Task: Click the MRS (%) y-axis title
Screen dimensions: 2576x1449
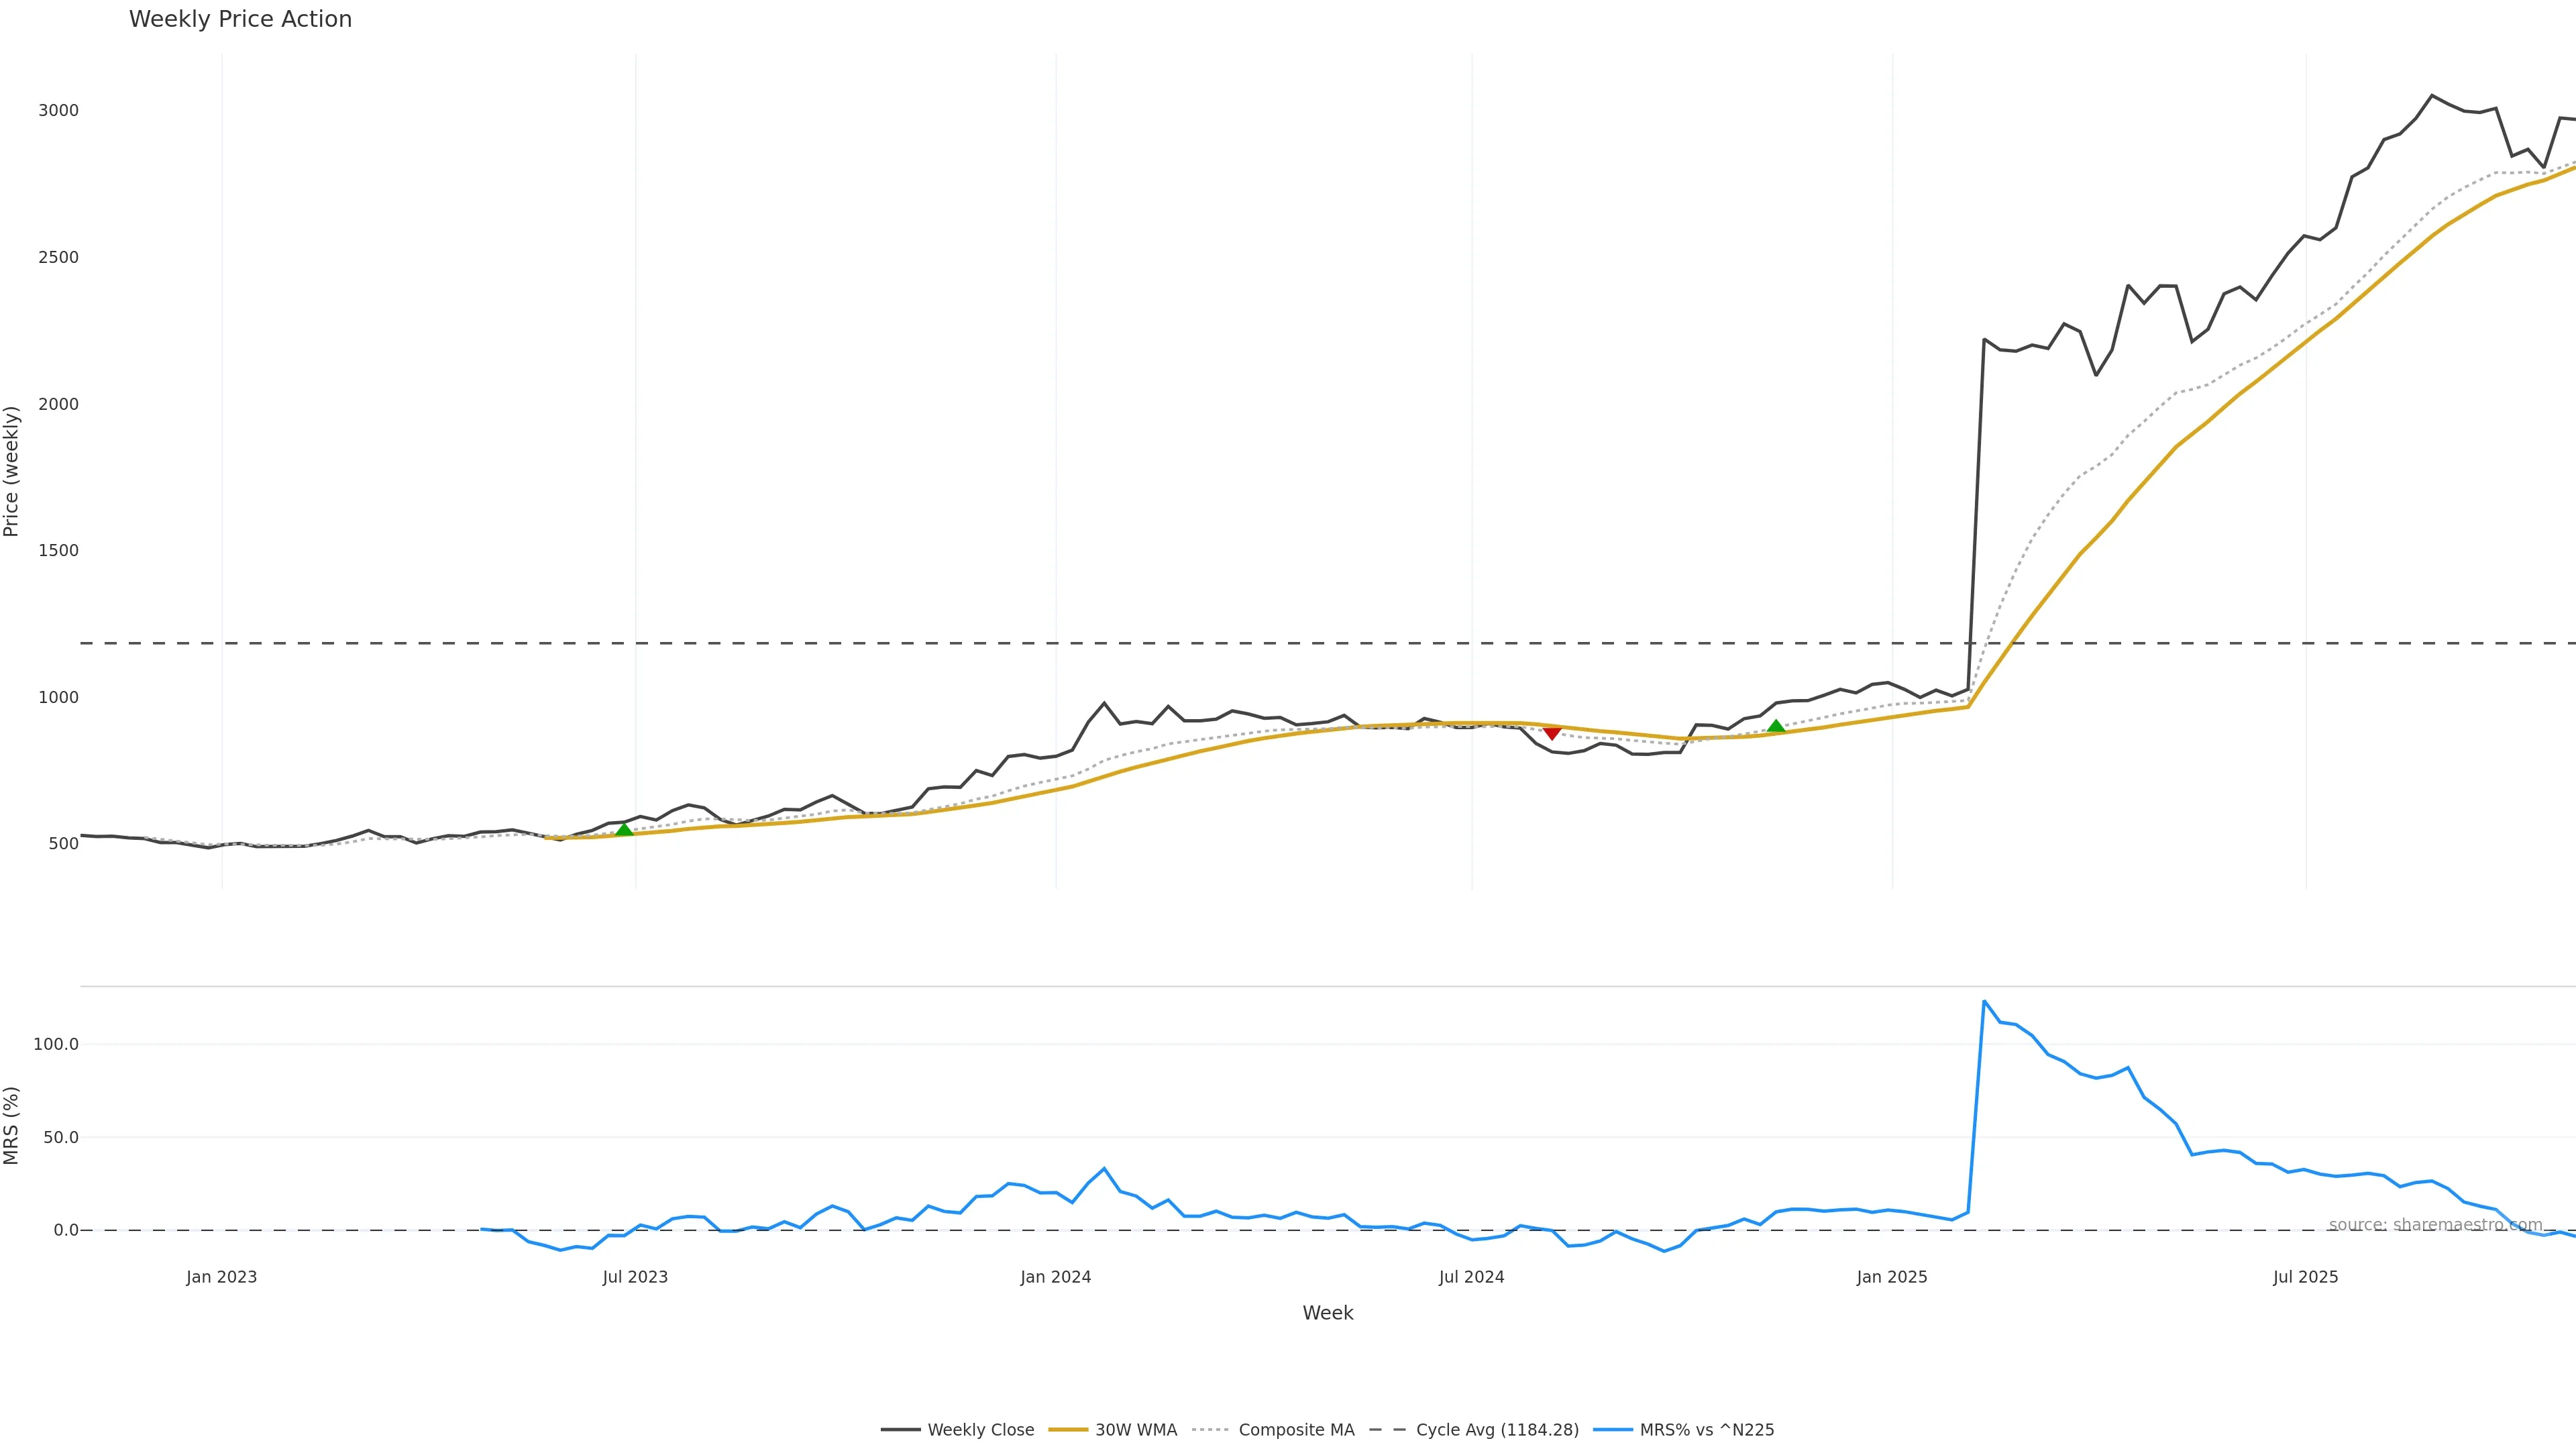Action: click(x=12, y=1125)
